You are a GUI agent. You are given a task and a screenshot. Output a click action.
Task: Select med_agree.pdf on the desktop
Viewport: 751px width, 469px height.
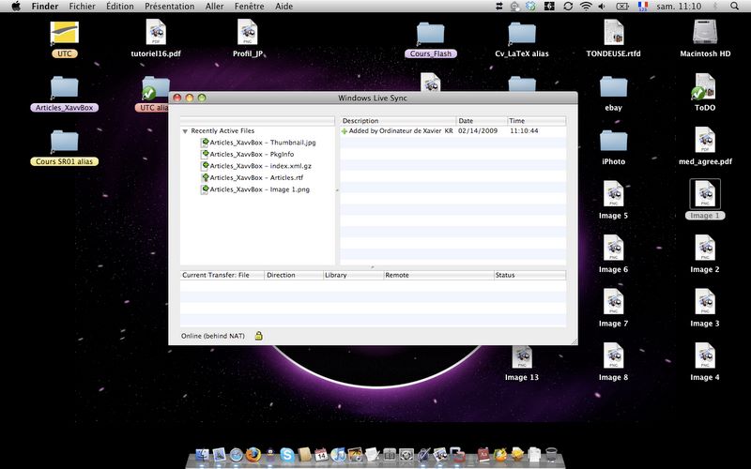pos(705,146)
